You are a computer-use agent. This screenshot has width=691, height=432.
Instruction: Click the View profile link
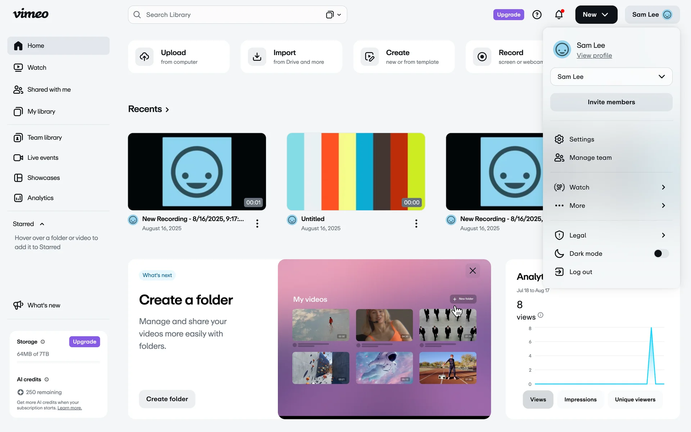tap(594, 55)
